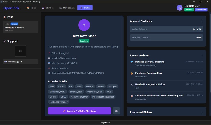Open Used API Integration Helper activity
The height and width of the screenshot is (125, 211).
166,86
